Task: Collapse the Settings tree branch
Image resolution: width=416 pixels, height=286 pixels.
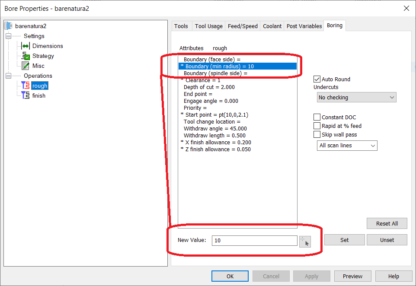Action: click(x=9, y=36)
